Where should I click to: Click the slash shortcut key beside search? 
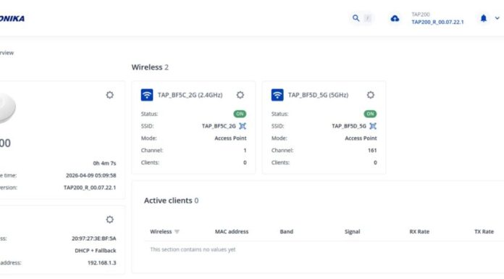pos(368,18)
